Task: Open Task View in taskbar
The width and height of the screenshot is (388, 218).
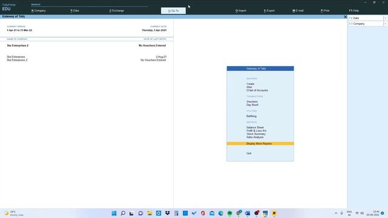Action: [132, 213]
